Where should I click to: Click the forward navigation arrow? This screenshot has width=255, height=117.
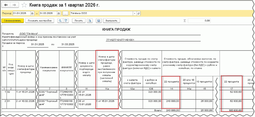pyautogui.click(x=14, y=5)
